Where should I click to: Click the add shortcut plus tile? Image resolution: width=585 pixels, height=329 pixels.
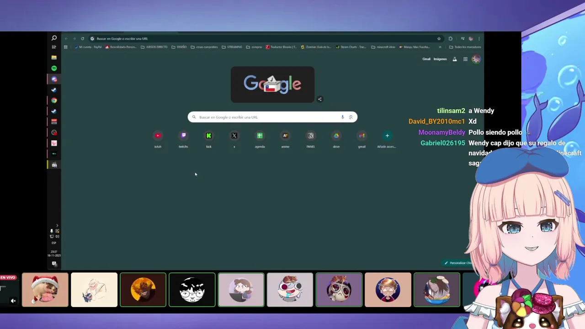pyautogui.click(x=387, y=136)
